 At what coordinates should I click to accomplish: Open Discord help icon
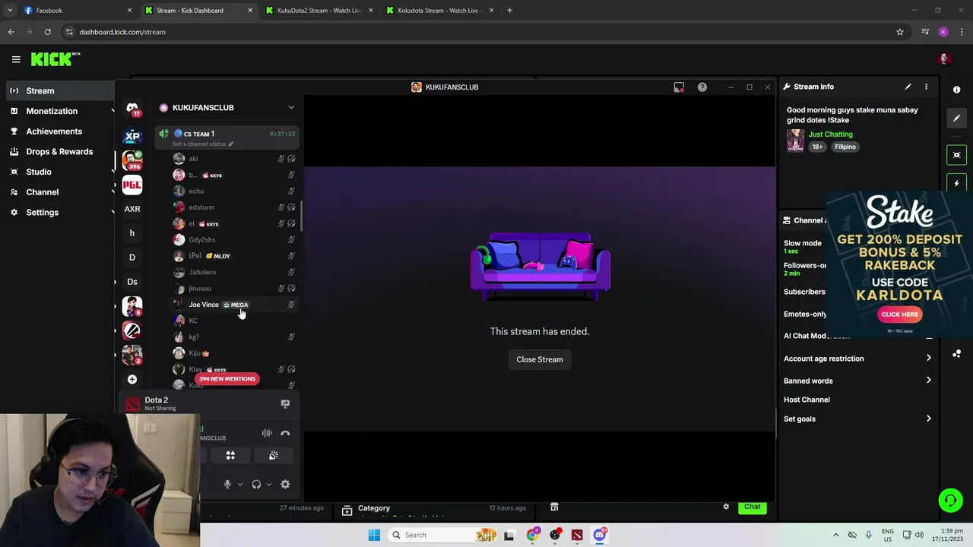(702, 87)
